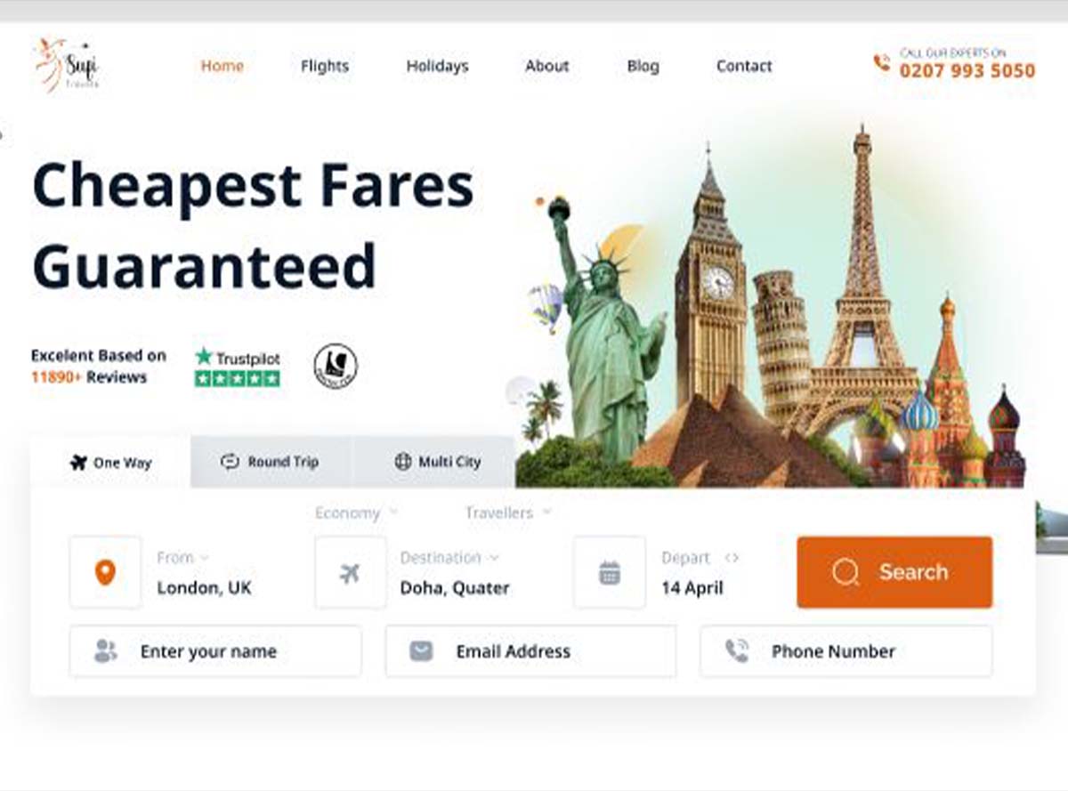Click the orange phone icon in header
Image resolution: width=1068 pixels, height=791 pixels.
pos(881,63)
